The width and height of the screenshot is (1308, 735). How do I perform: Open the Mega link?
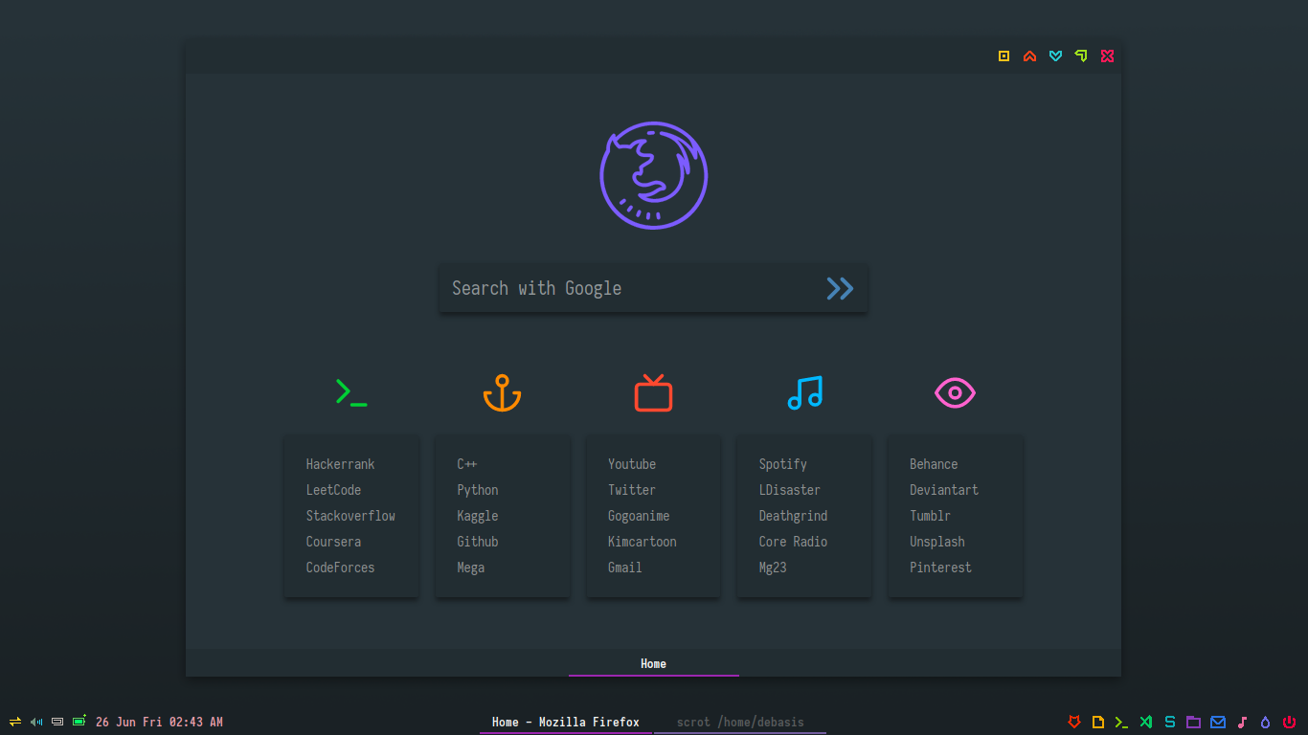pos(470,568)
